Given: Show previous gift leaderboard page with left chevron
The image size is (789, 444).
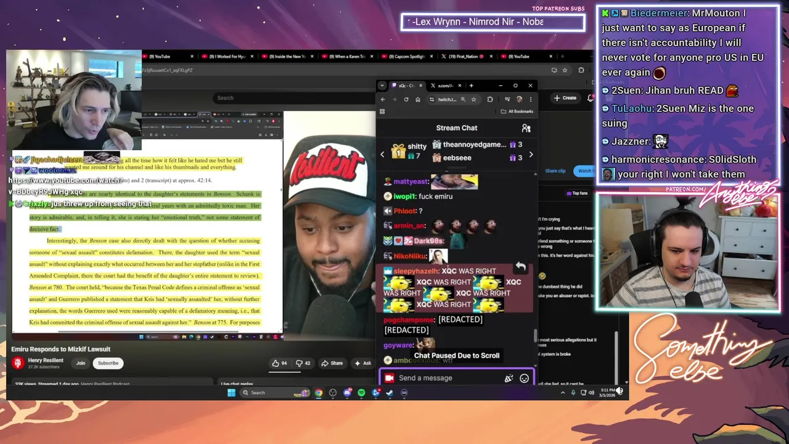Looking at the screenshot, I should 382,154.
